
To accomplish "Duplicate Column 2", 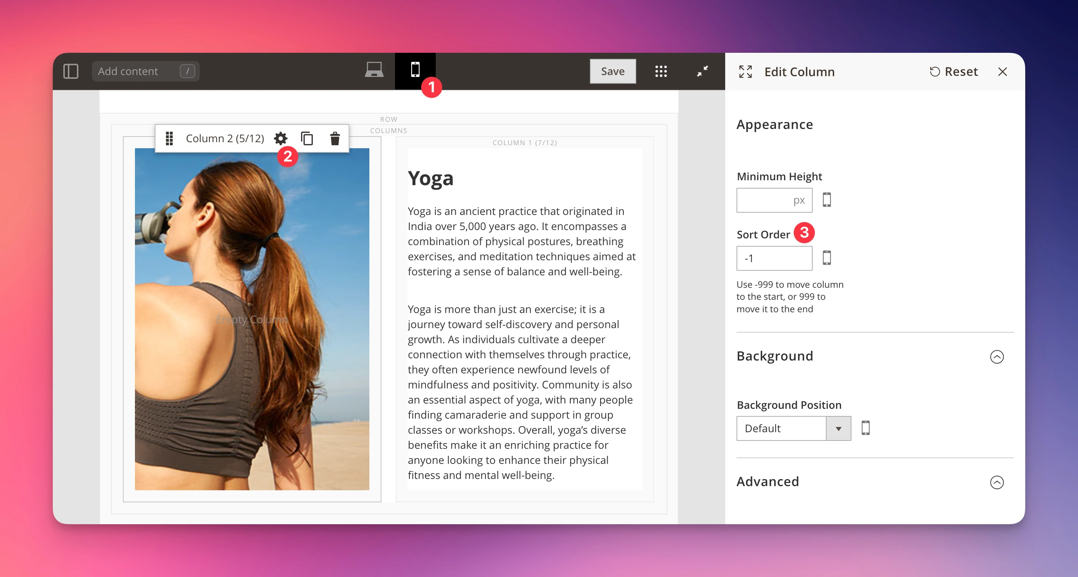I will pos(307,138).
